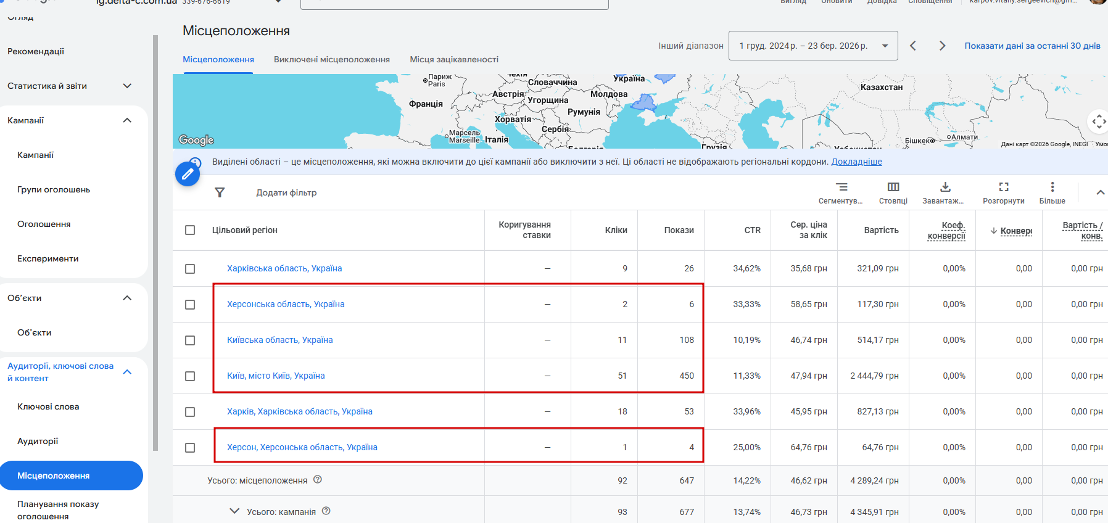The image size is (1108, 523).
Task: Check the Kharkiv oblast row checkbox
Action: click(x=190, y=269)
